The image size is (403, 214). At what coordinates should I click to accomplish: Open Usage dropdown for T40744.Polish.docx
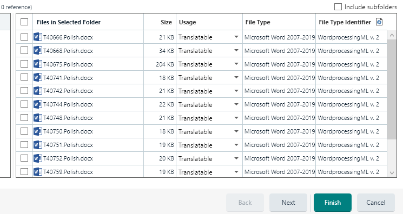point(236,104)
